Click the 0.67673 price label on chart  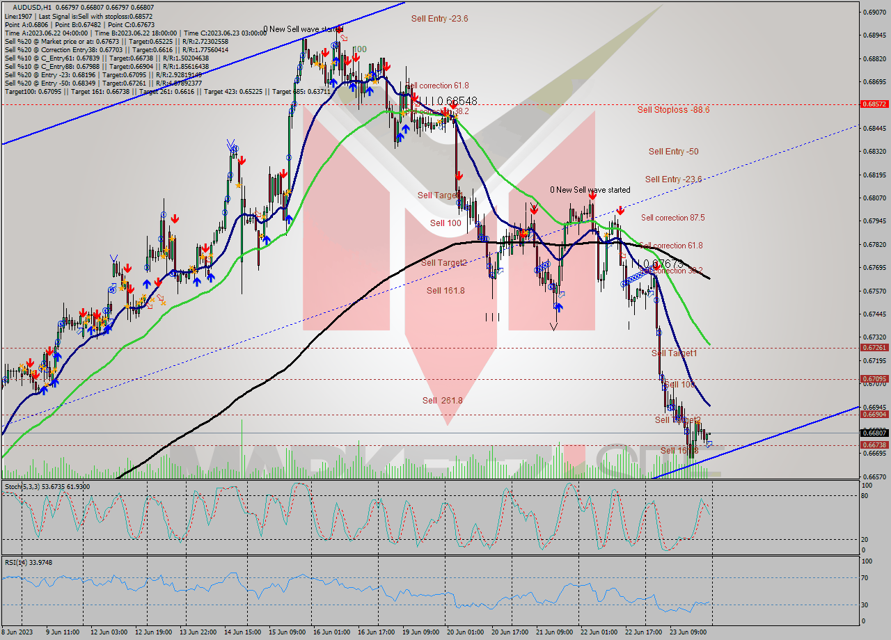(663, 264)
